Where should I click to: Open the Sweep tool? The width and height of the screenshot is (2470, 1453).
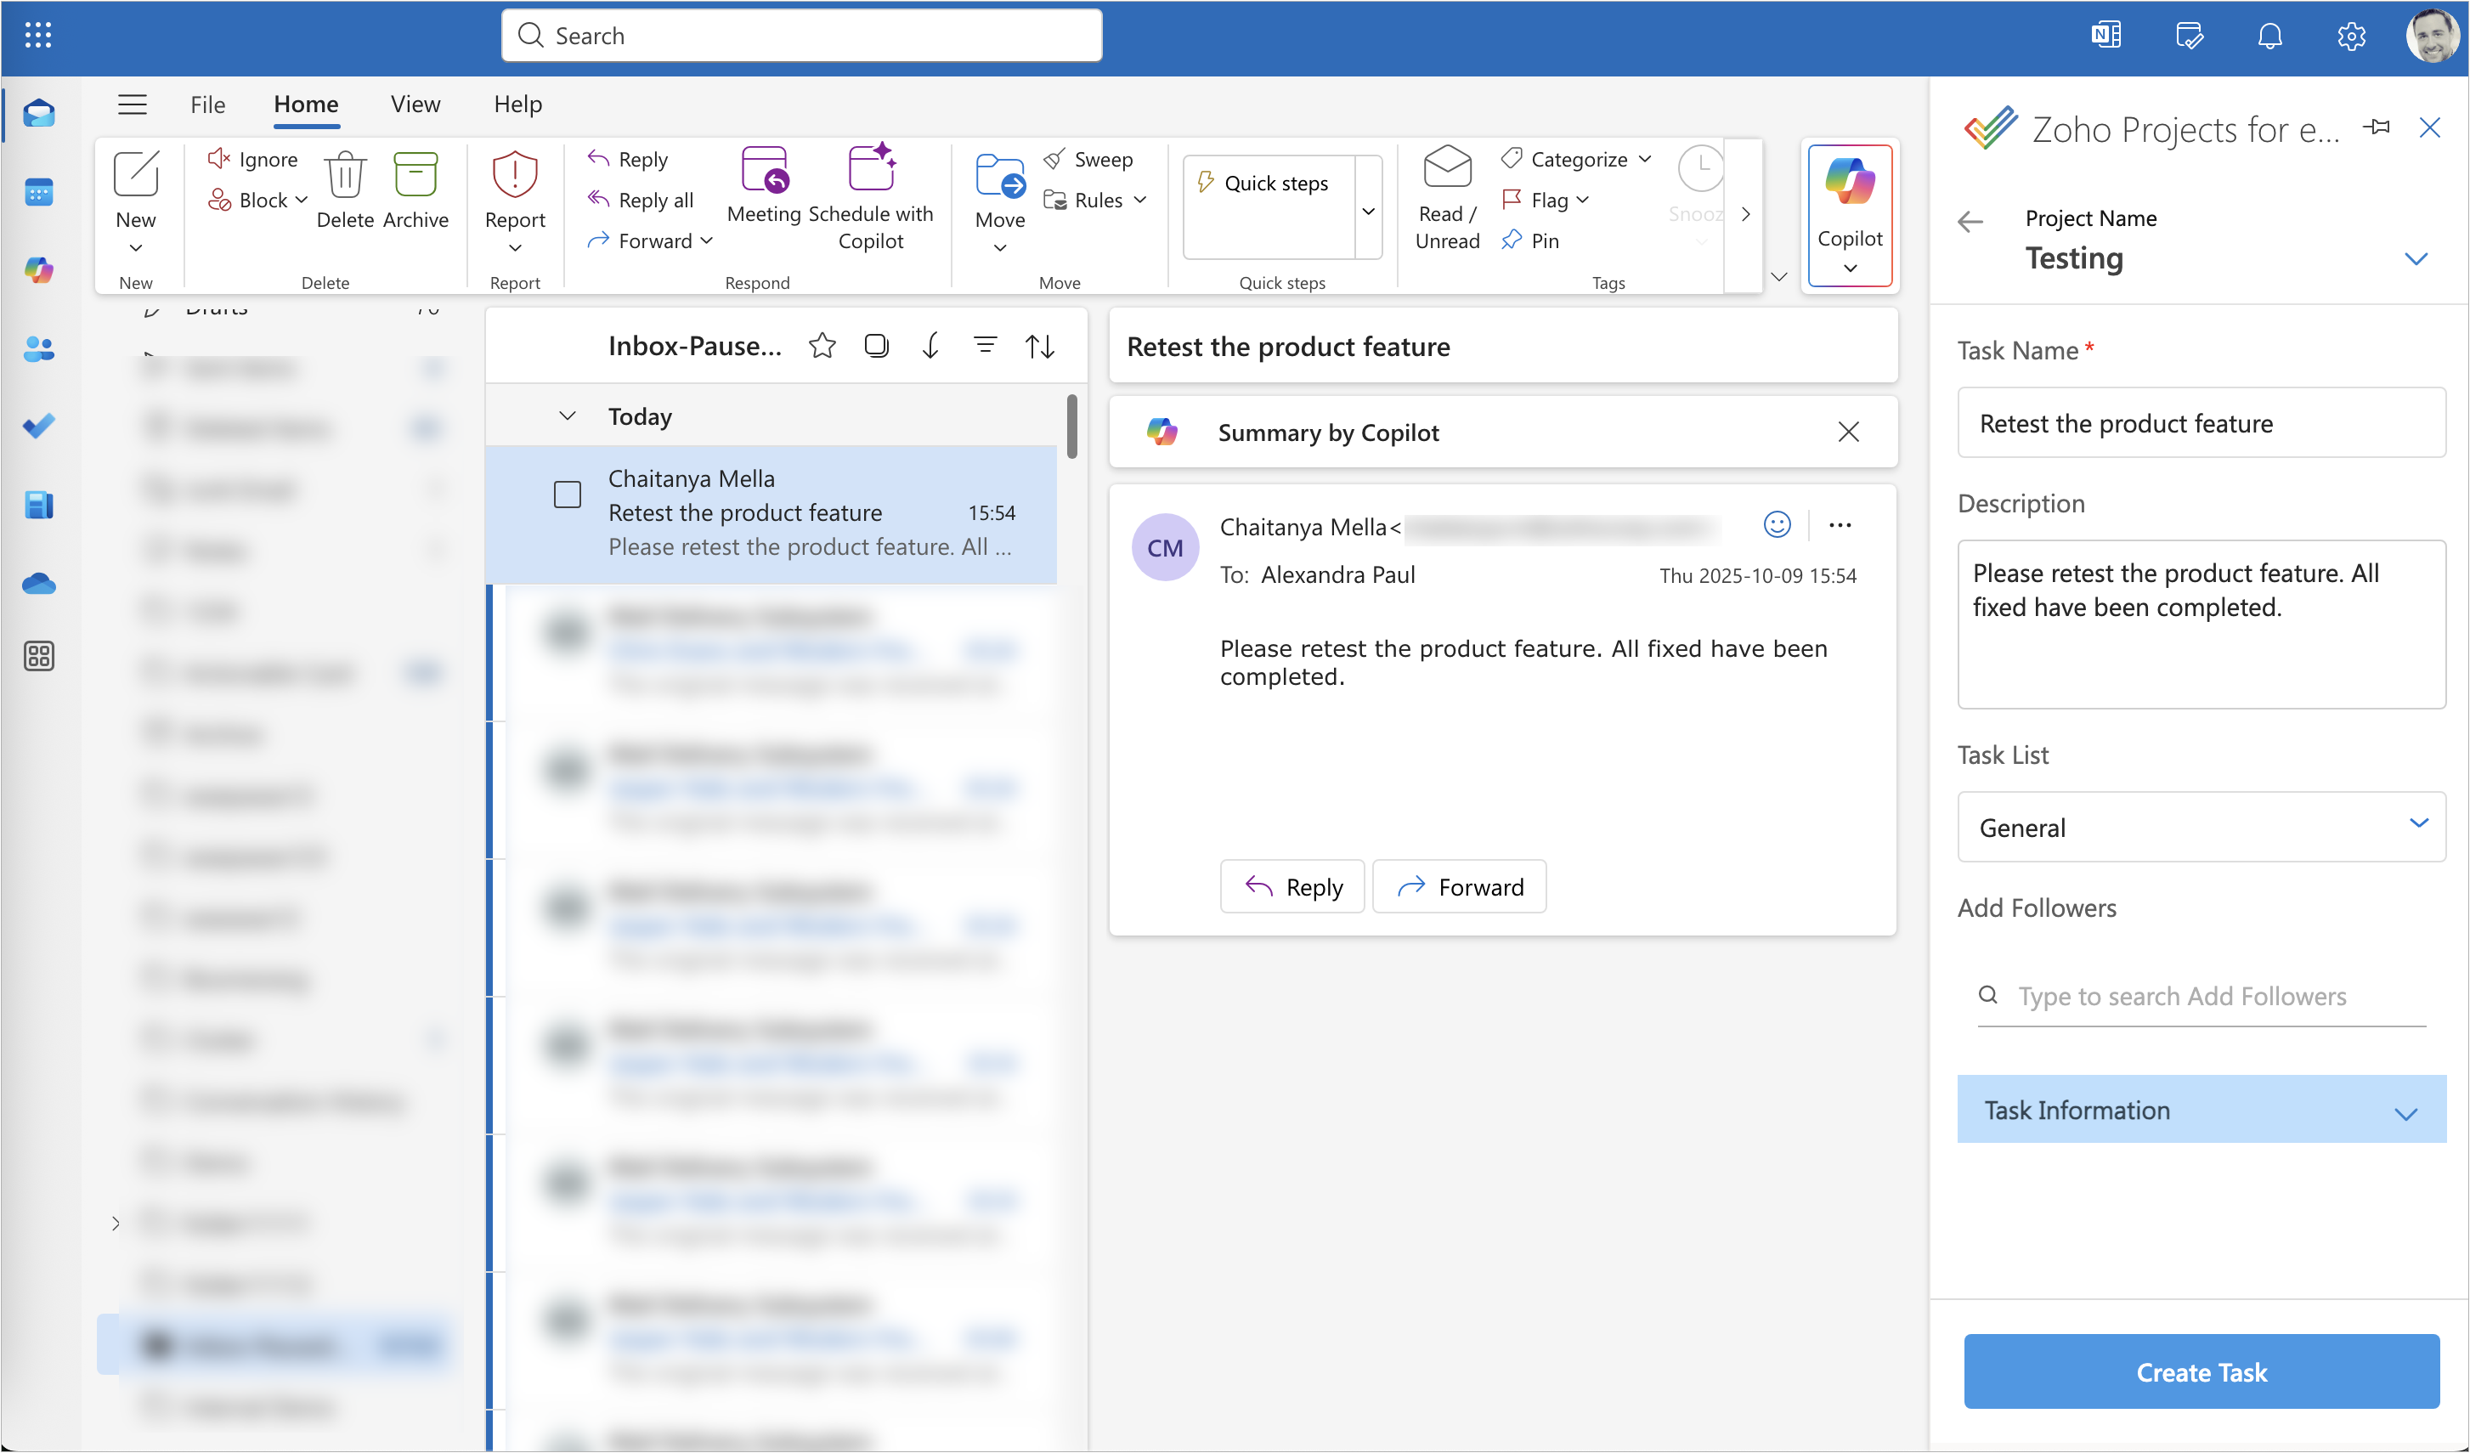[x=1088, y=159]
